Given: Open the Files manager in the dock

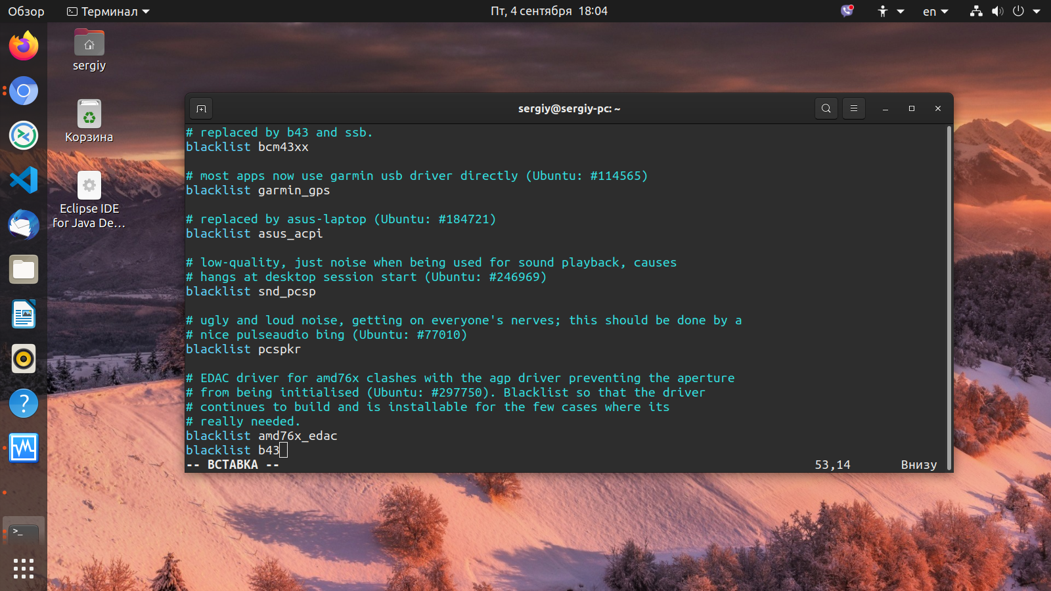Looking at the screenshot, I should 24,269.
